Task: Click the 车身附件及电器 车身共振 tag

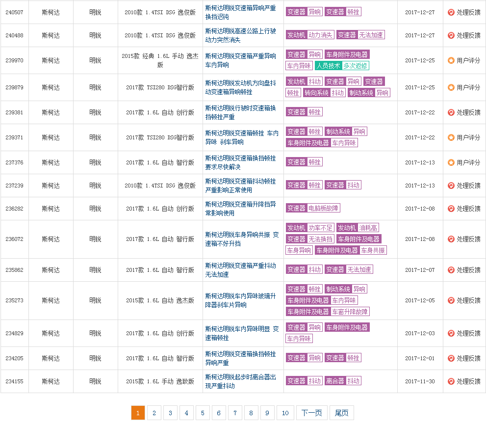Action: [351, 250]
